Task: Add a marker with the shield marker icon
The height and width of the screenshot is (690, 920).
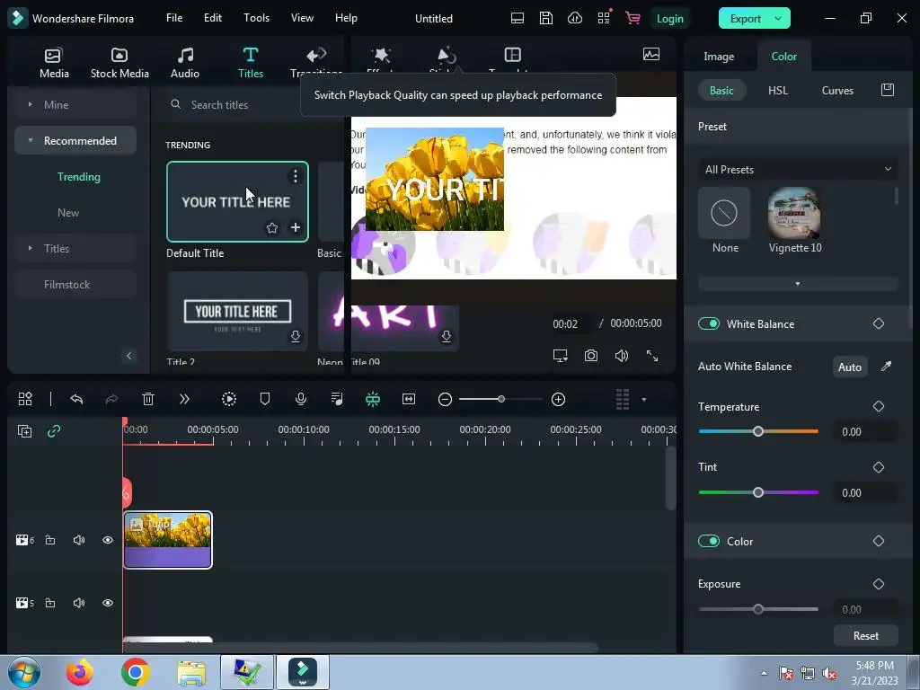Action: tap(265, 399)
